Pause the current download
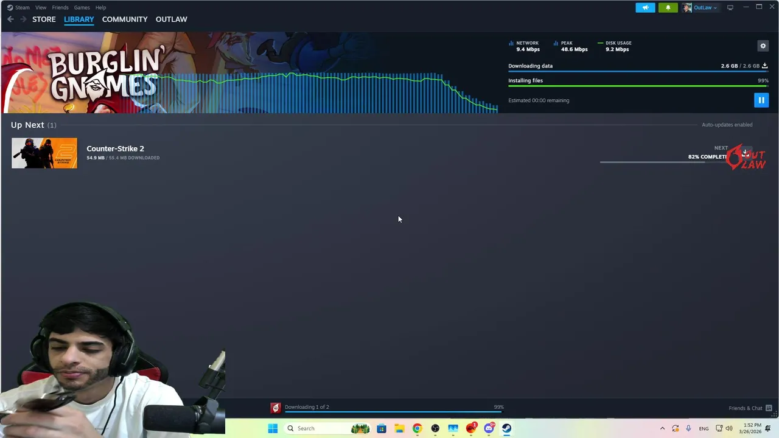779x438 pixels. (x=761, y=100)
